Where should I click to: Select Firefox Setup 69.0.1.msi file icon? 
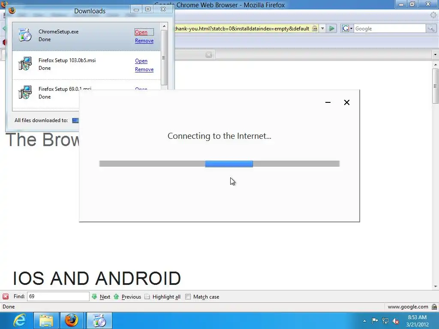point(24,93)
